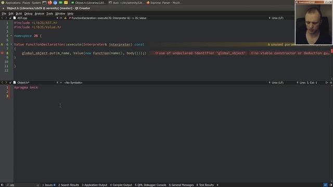Screen dimensions: 333x187
Task: Go forward in AST.cpp editor navigation history
Action: 6,18
